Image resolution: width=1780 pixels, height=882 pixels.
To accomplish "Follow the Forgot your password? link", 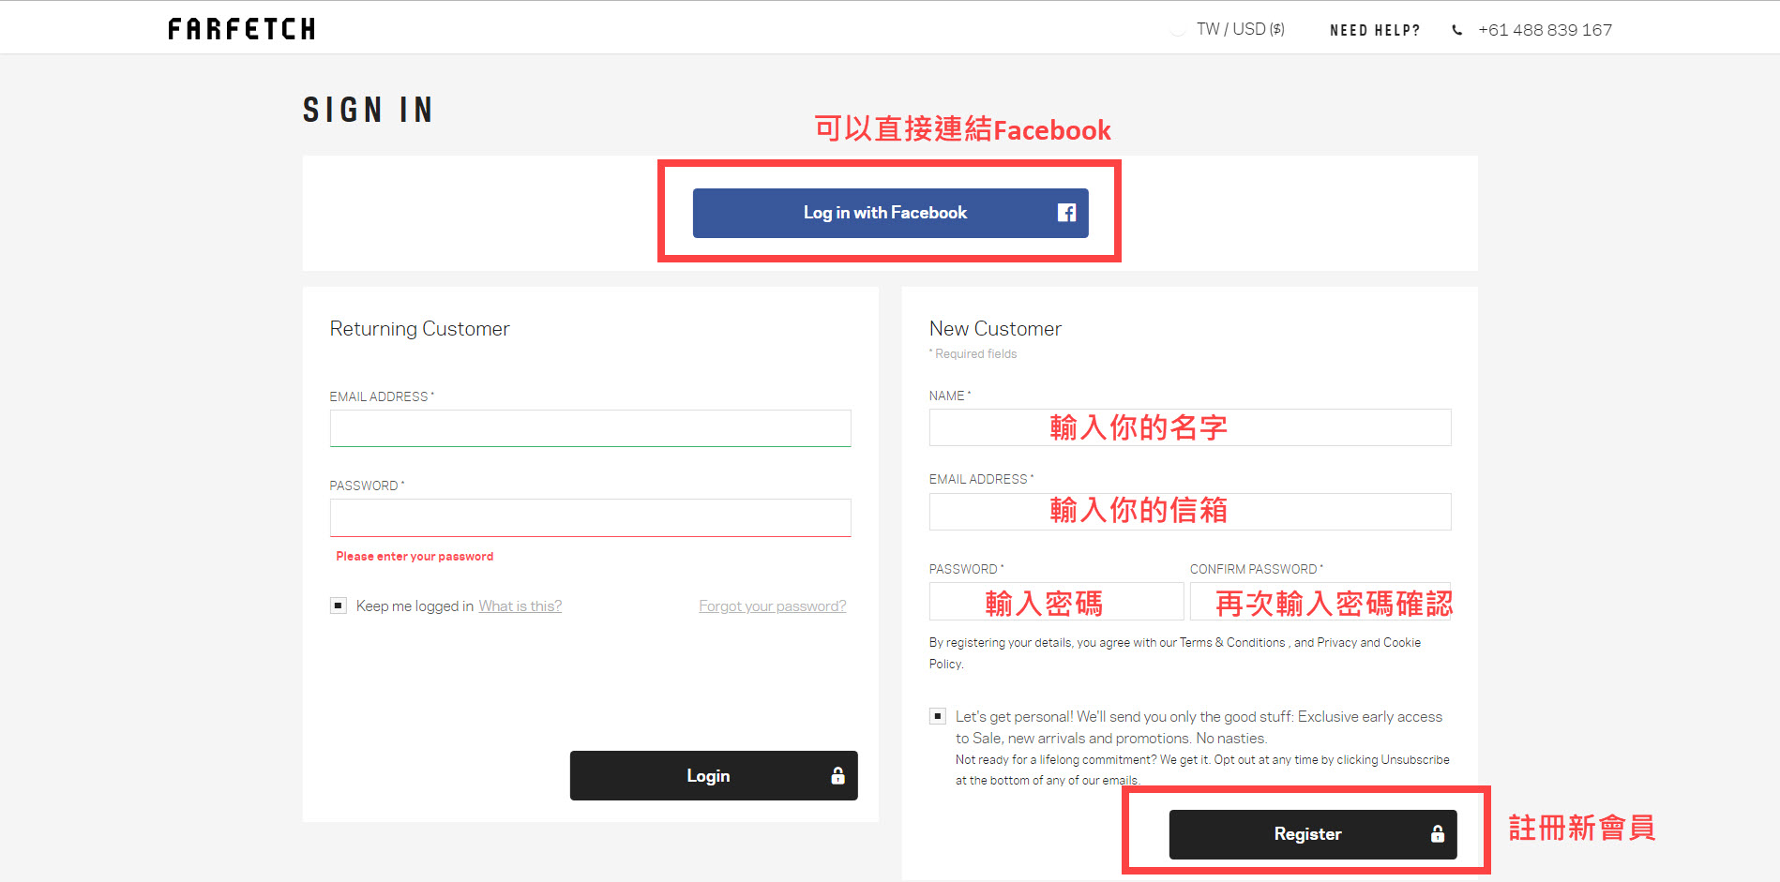I will pyautogui.click(x=772, y=606).
